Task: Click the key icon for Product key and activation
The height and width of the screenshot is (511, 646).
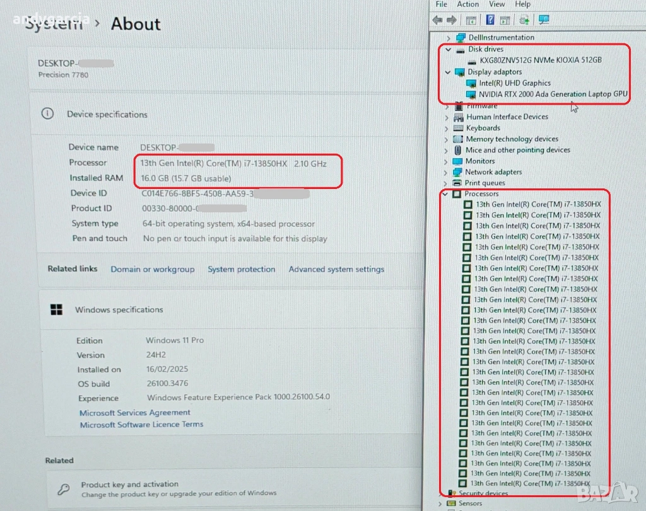Action: point(64,489)
